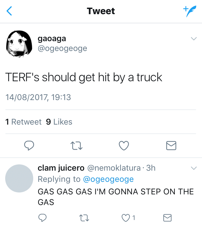Reply to clam juicero's tweet
This screenshot has height=226, width=202.
(42, 218)
